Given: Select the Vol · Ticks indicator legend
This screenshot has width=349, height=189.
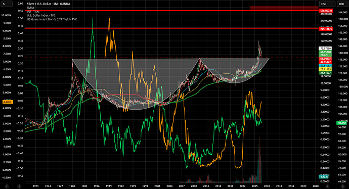Looking at the screenshot, I should pyautogui.click(x=33, y=12).
